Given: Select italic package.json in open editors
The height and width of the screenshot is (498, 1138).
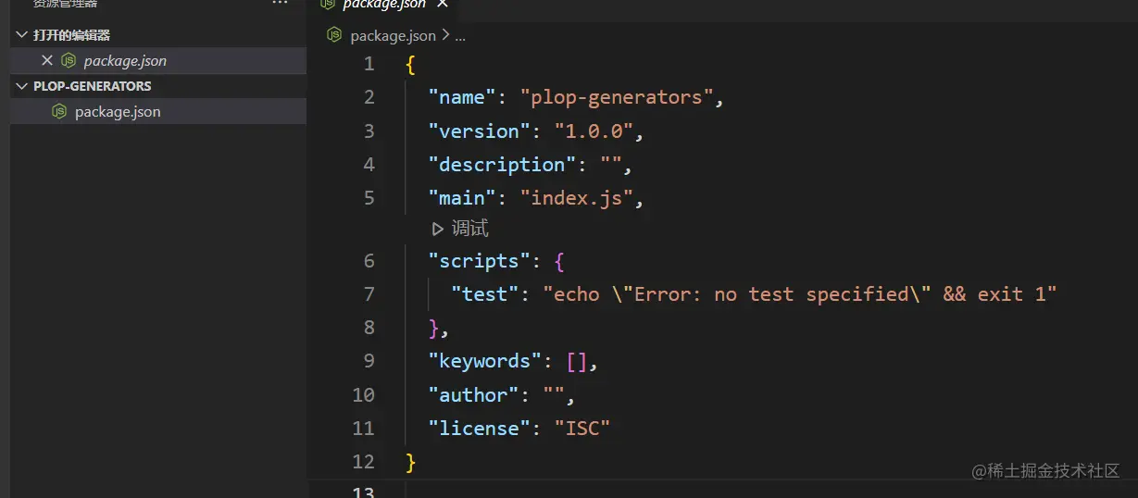Looking at the screenshot, I should 125,60.
